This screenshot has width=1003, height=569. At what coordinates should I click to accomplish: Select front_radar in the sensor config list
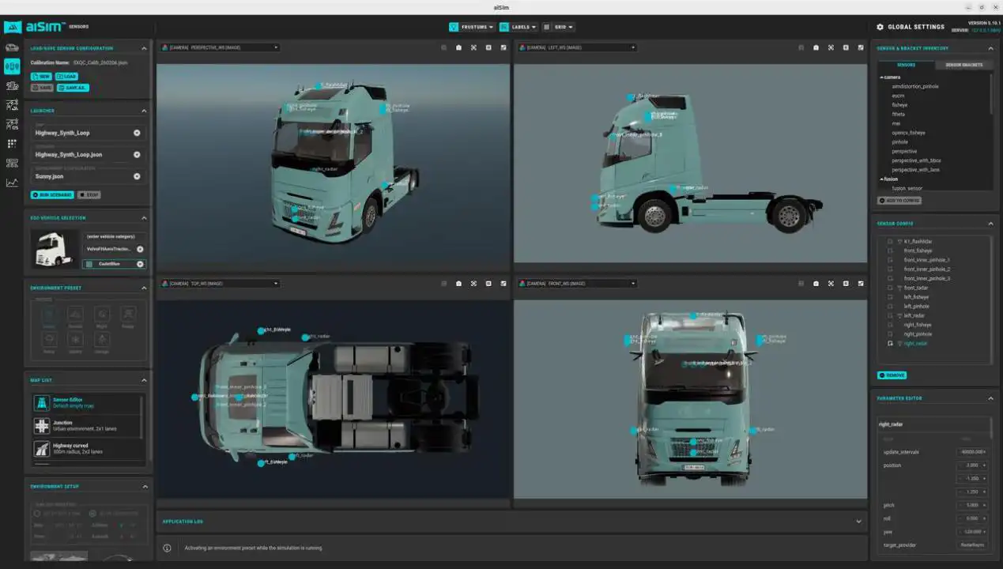915,288
